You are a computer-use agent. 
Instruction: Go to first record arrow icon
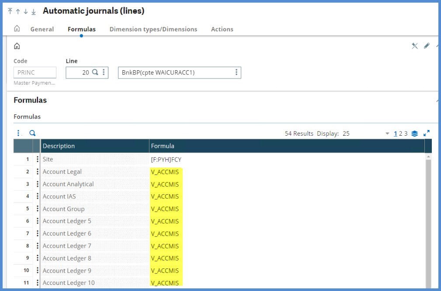point(10,11)
